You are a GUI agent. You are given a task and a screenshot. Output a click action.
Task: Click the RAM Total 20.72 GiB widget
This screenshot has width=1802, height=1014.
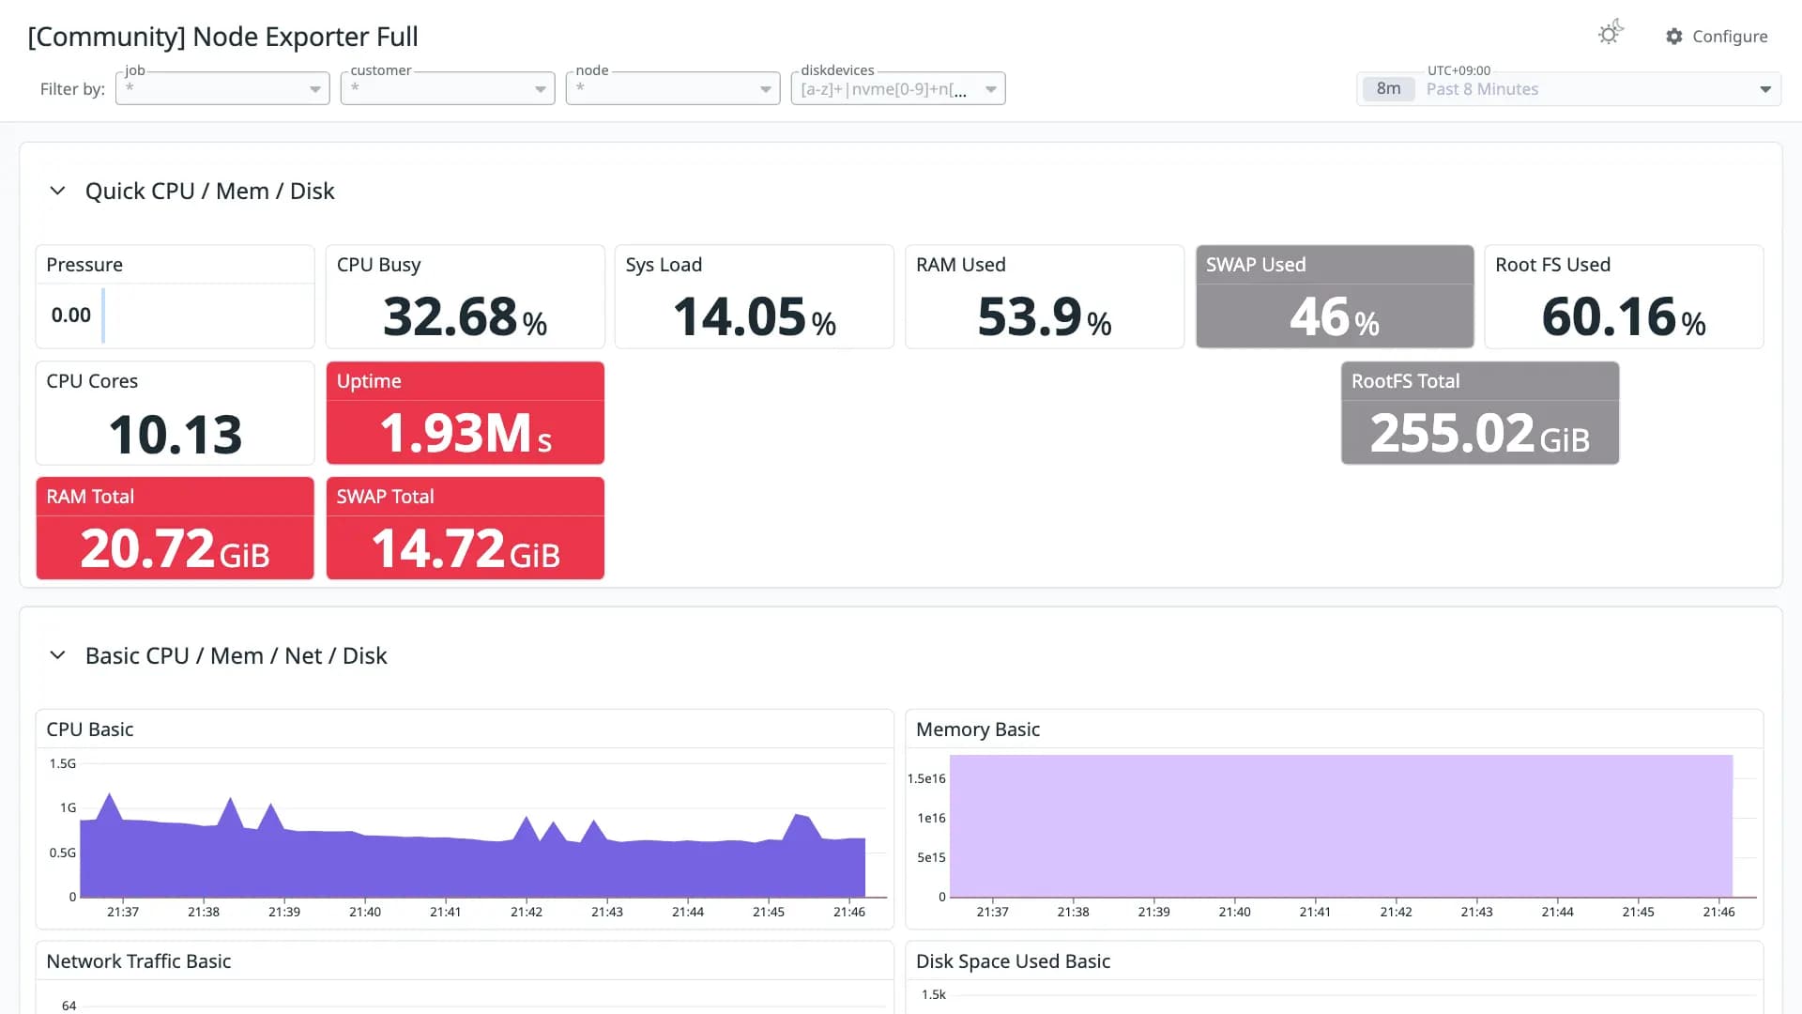click(175, 529)
